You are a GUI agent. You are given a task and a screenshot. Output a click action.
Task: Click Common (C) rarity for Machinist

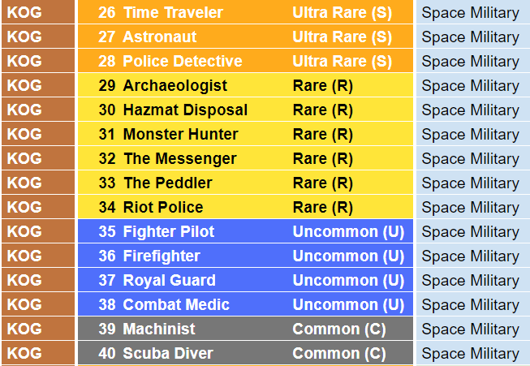[x=339, y=329]
